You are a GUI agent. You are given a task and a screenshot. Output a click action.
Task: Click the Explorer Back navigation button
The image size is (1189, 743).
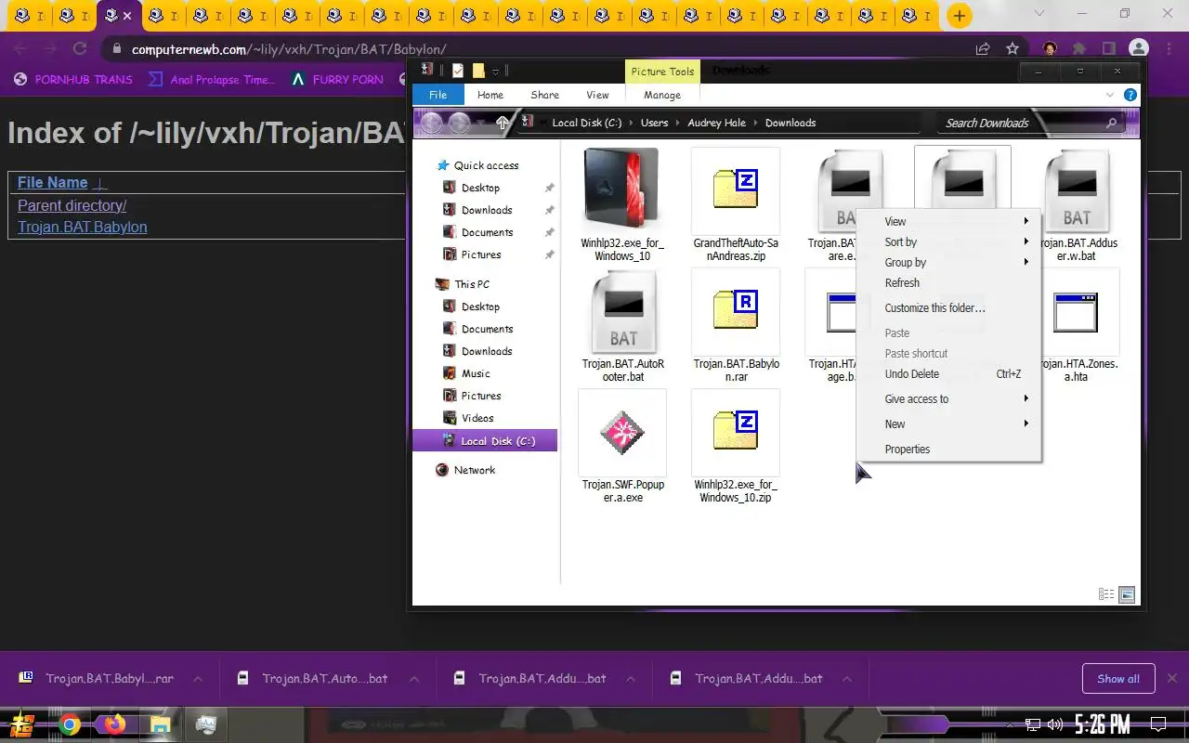431,123
